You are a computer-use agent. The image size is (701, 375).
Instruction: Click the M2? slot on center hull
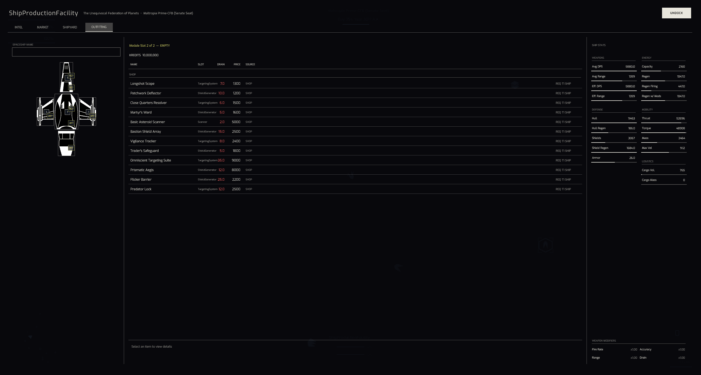[71, 109]
